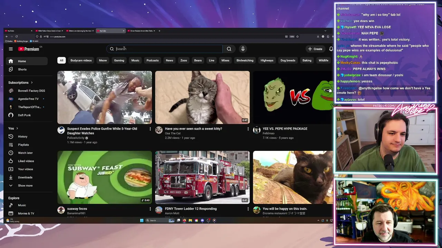The height and width of the screenshot is (248, 442).
Task: Open options for sweet kitty video
Action: pos(248,129)
